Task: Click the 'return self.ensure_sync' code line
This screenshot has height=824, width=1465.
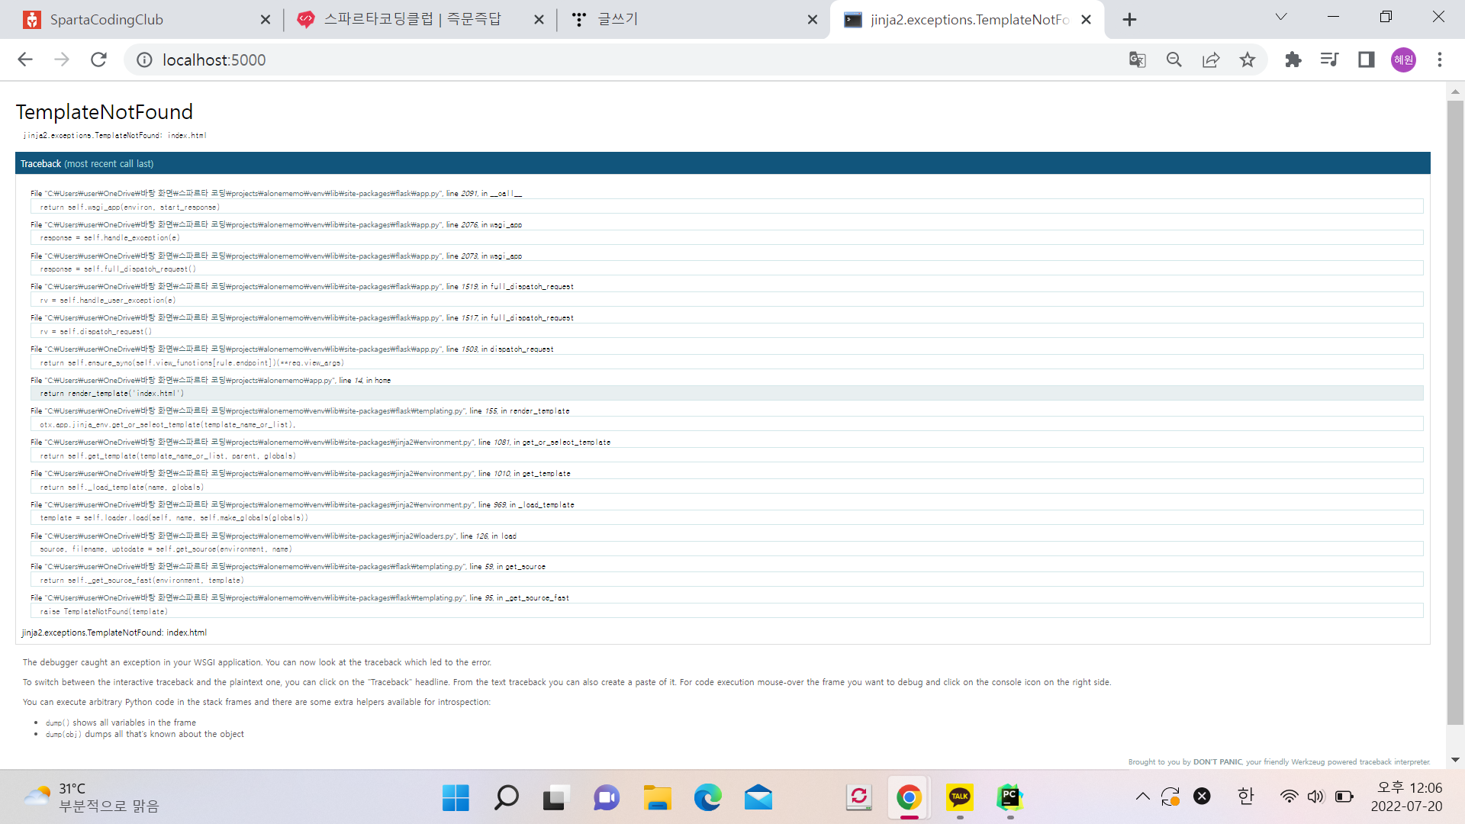Action: (x=726, y=362)
